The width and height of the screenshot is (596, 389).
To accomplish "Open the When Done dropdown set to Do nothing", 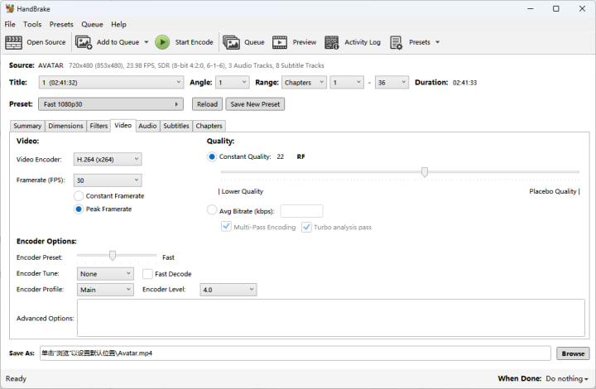I will point(567,378).
